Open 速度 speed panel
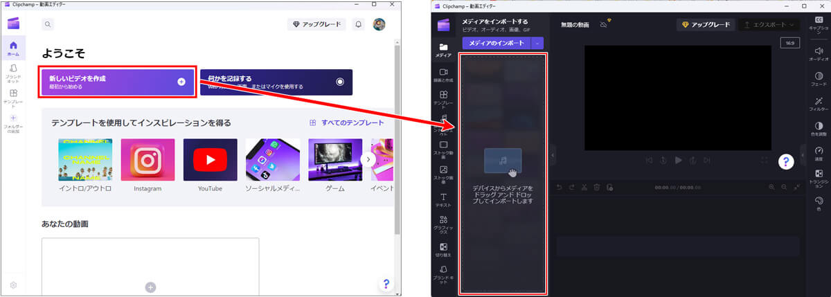The image size is (831, 297). (x=819, y=154)
